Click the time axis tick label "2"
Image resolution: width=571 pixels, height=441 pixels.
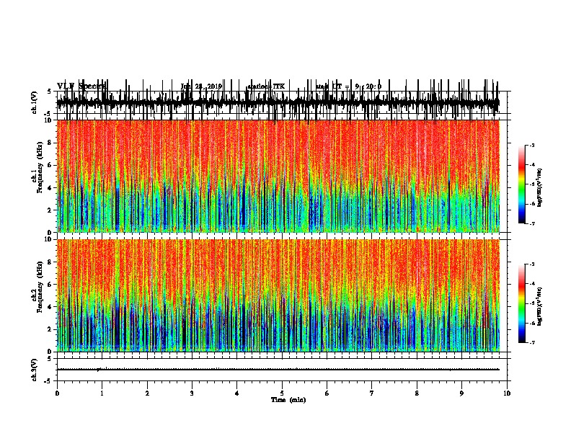click(147, 393)
